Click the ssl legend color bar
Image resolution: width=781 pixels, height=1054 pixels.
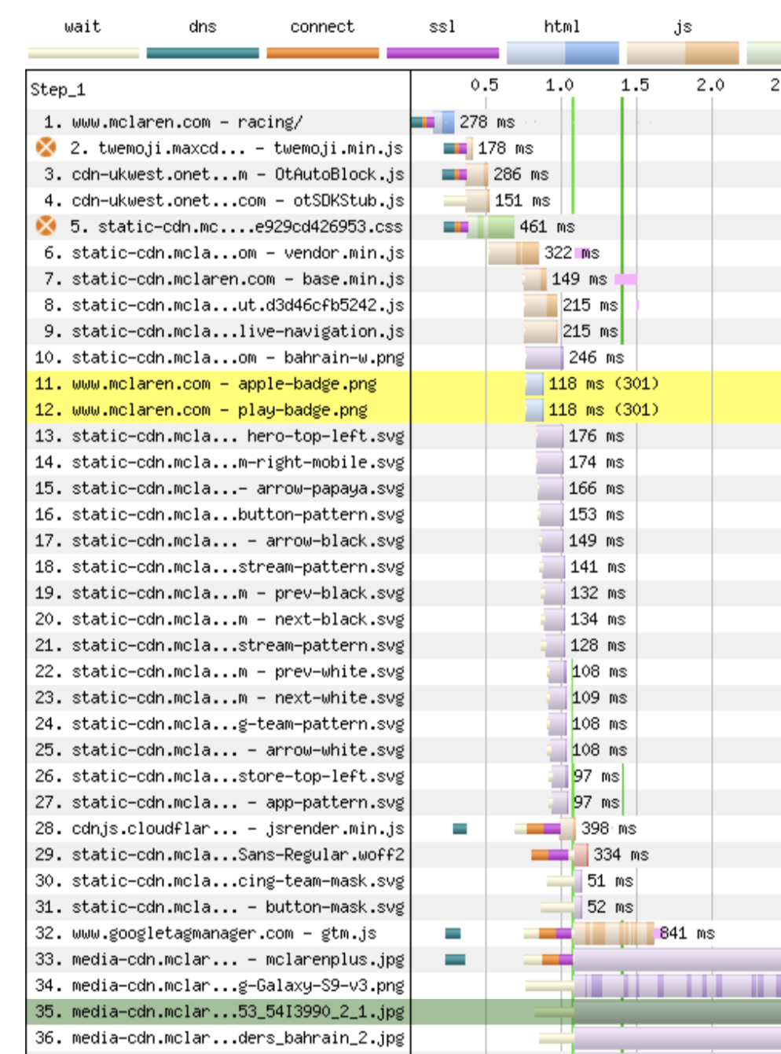point(442,53)
